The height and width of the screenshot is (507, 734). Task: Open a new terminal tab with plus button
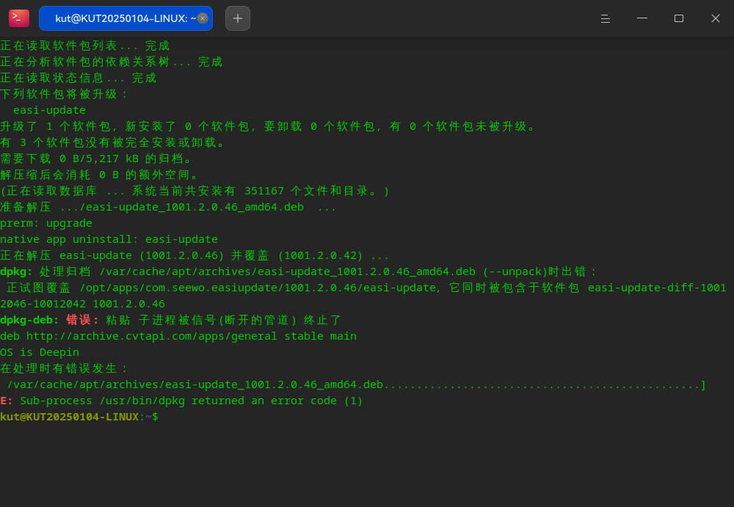pos(238,18)
